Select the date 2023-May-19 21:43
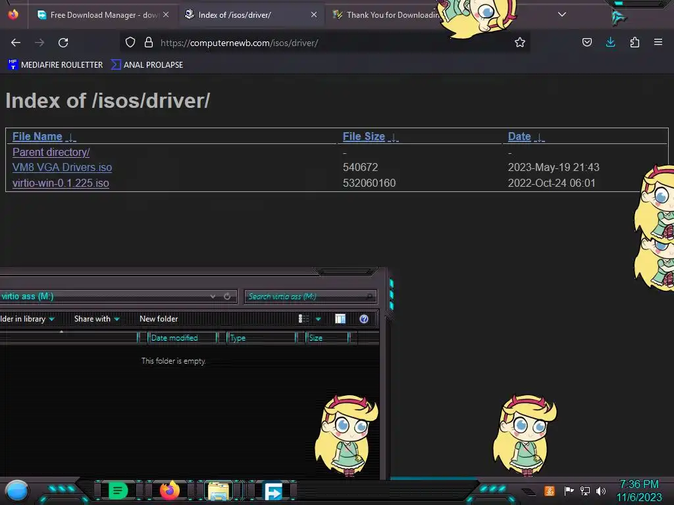The height and width of the screenshot is (505, 674). 554,168
